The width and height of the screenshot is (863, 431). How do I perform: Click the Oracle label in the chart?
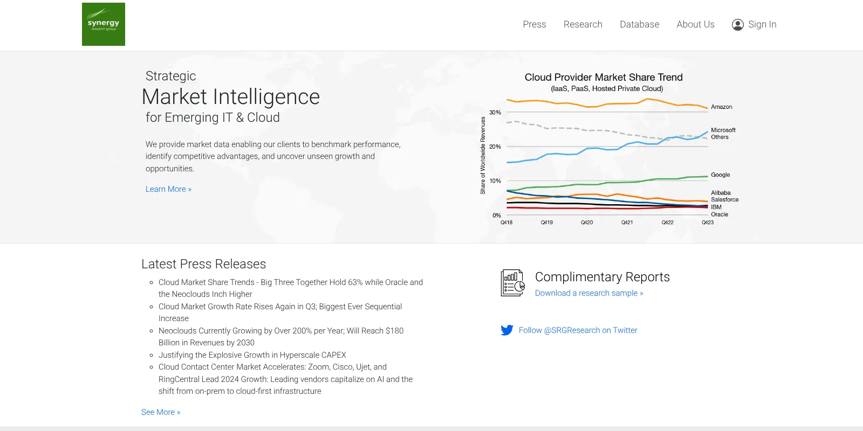tap(720, 214)
